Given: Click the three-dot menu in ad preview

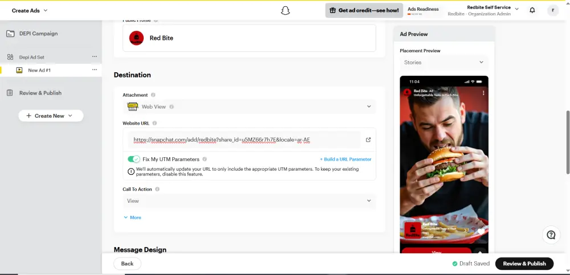Looking at the screenshot, I should pos(483,93).
